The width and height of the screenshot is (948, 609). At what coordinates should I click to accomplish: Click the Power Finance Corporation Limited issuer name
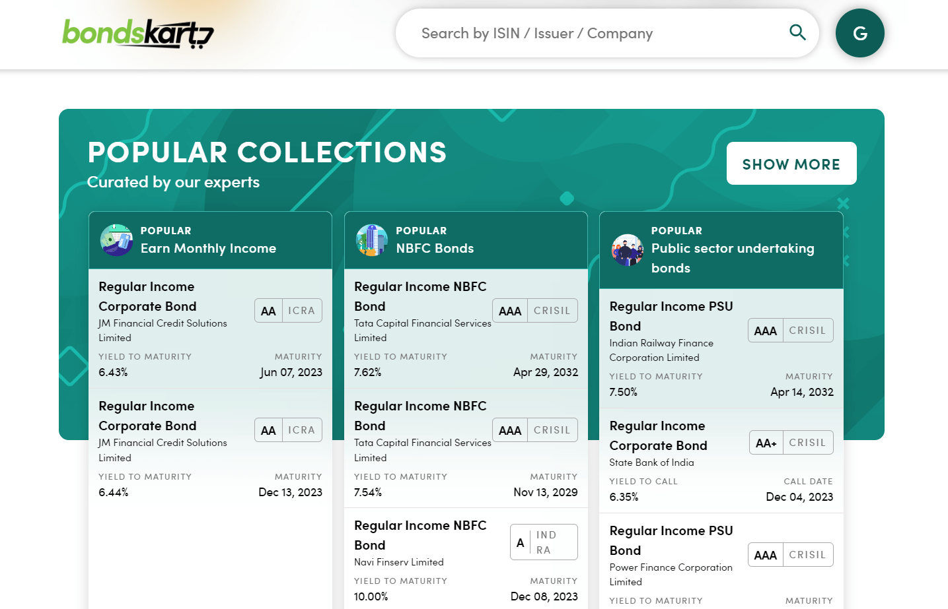point(671,575)
